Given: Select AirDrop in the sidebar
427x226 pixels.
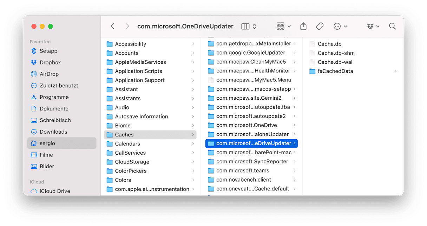Looking at the screenshot, I should 49,74.
